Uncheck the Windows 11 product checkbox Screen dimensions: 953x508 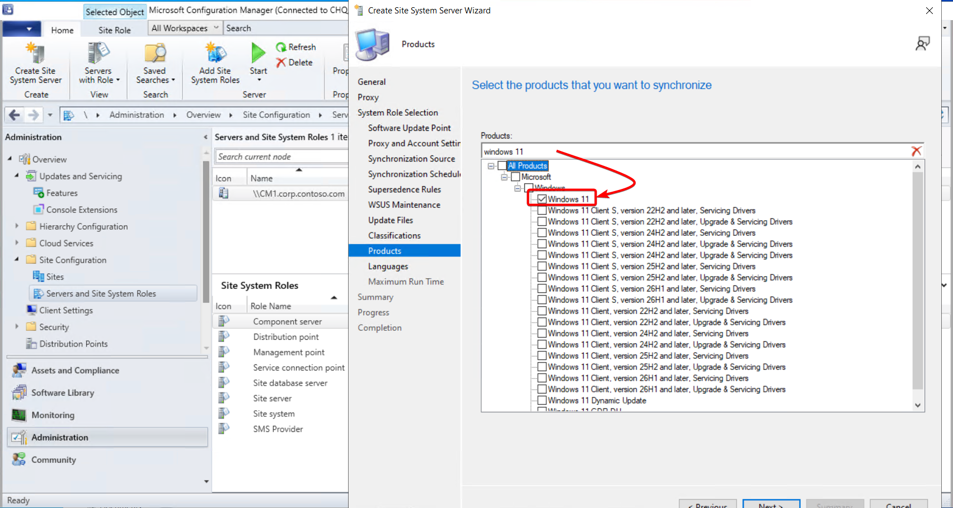pyautogui.click(x=542, y=199)
